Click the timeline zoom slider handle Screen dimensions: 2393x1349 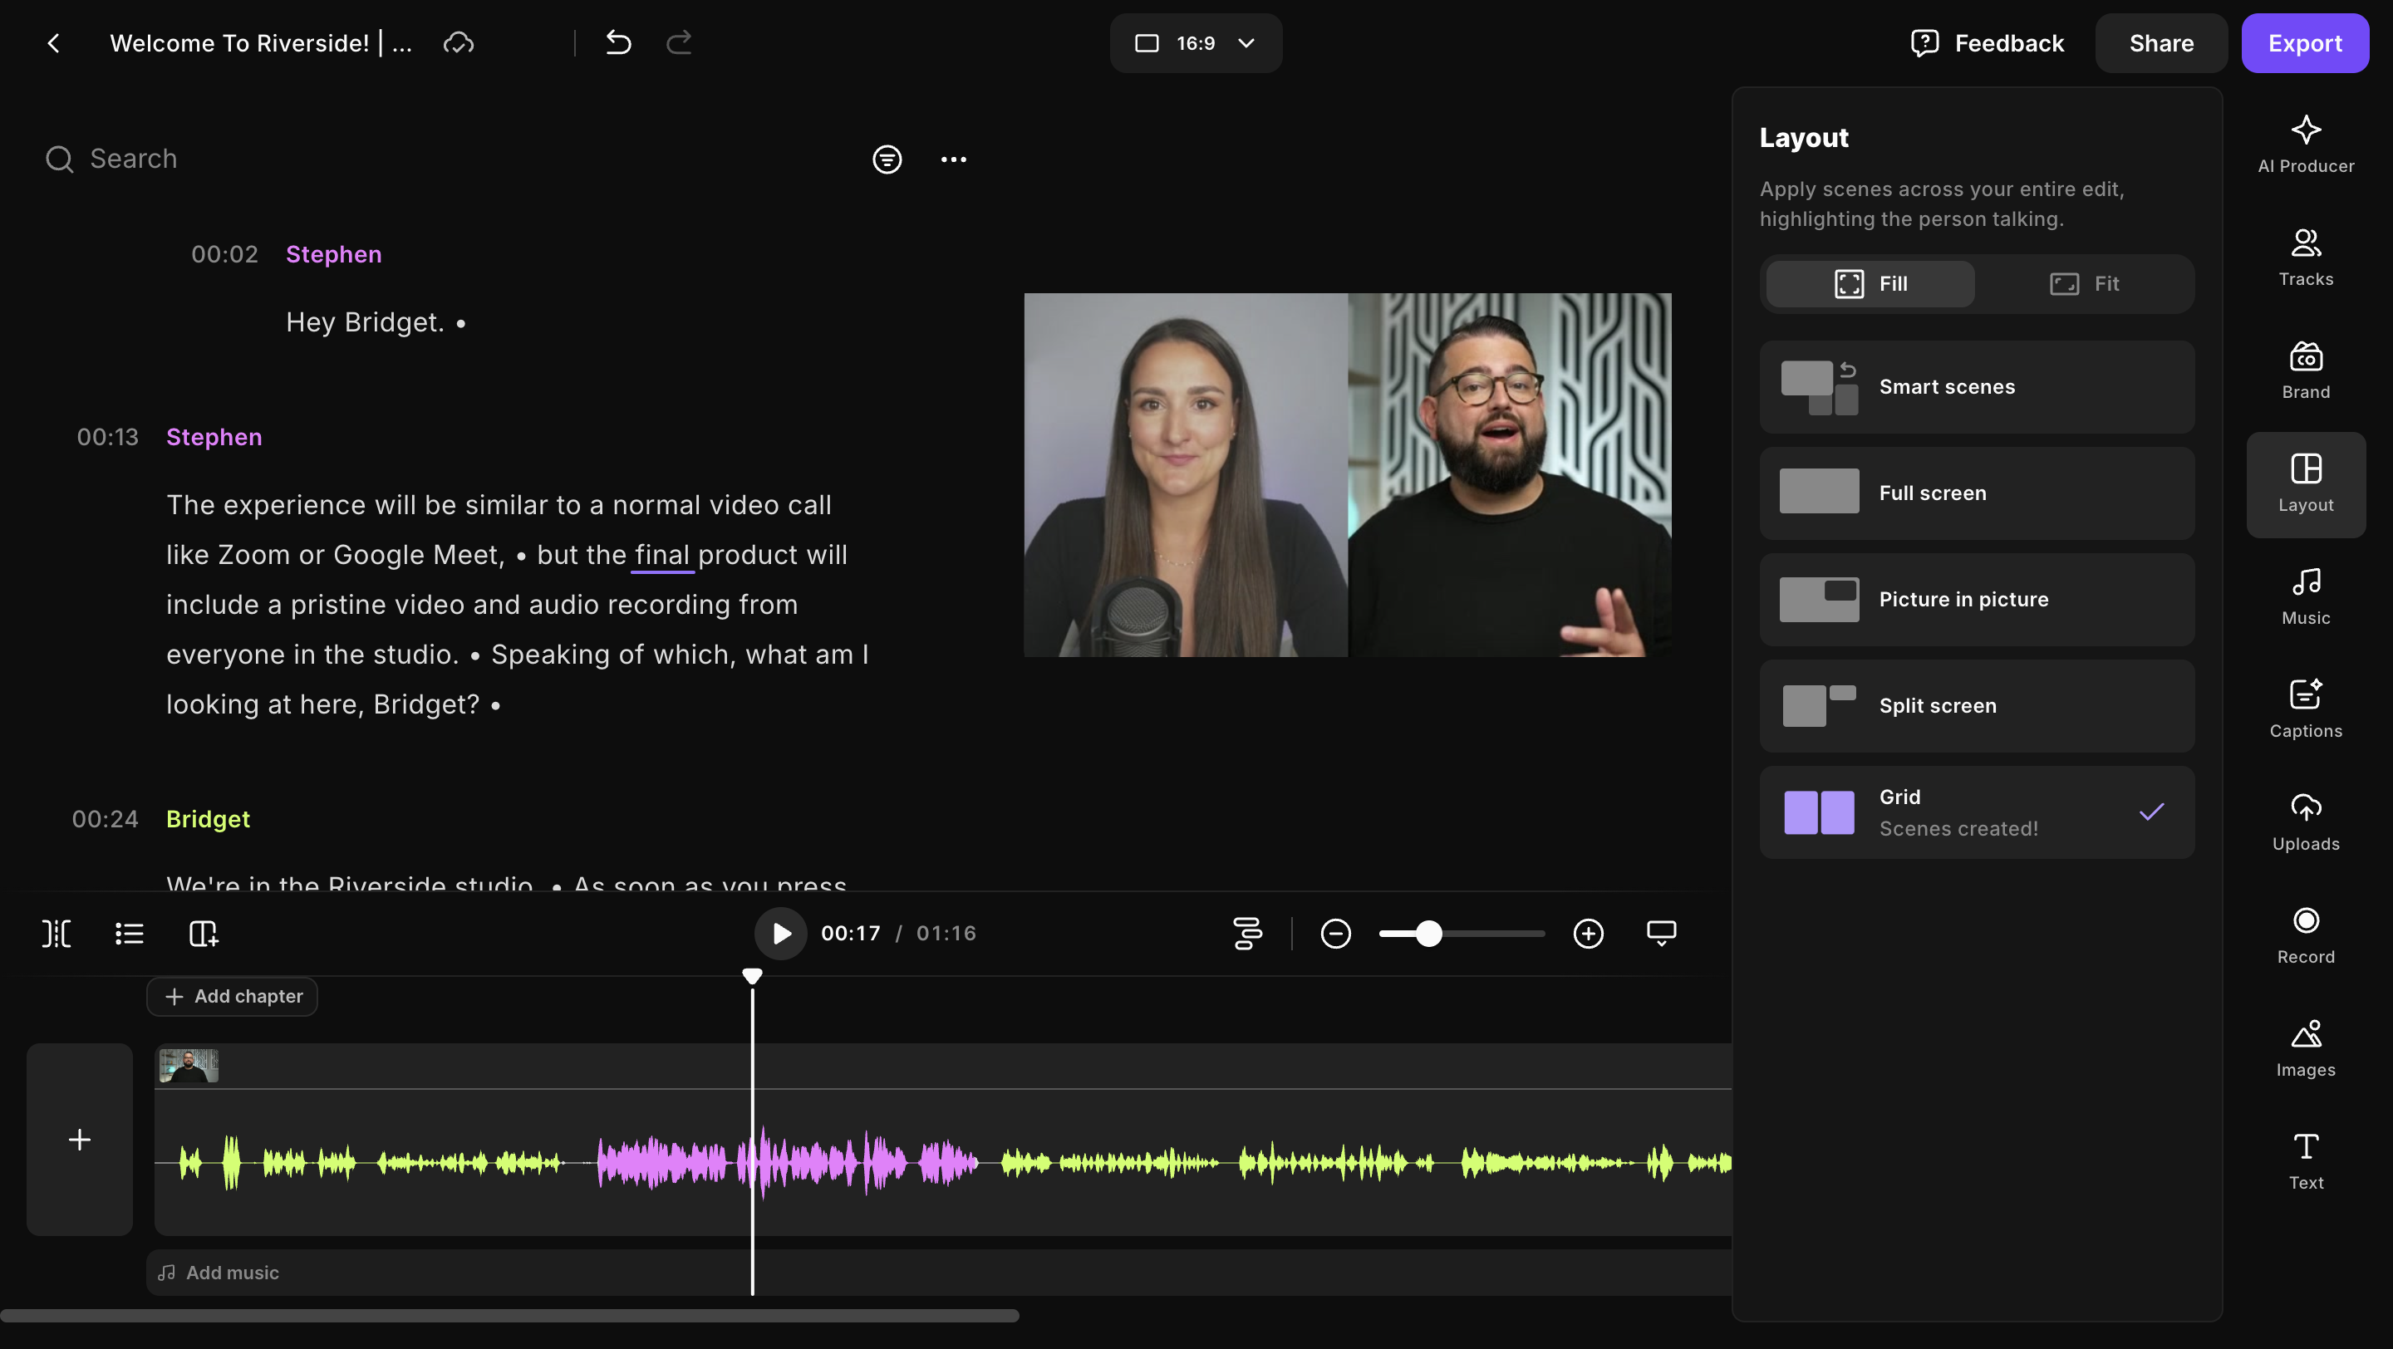point(1429,933)
